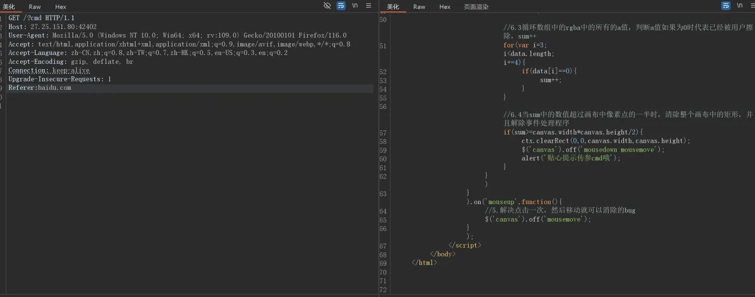The image size is (755, 297).
Task: Switch to the request Raw tab
Action: tap(35, 7)
